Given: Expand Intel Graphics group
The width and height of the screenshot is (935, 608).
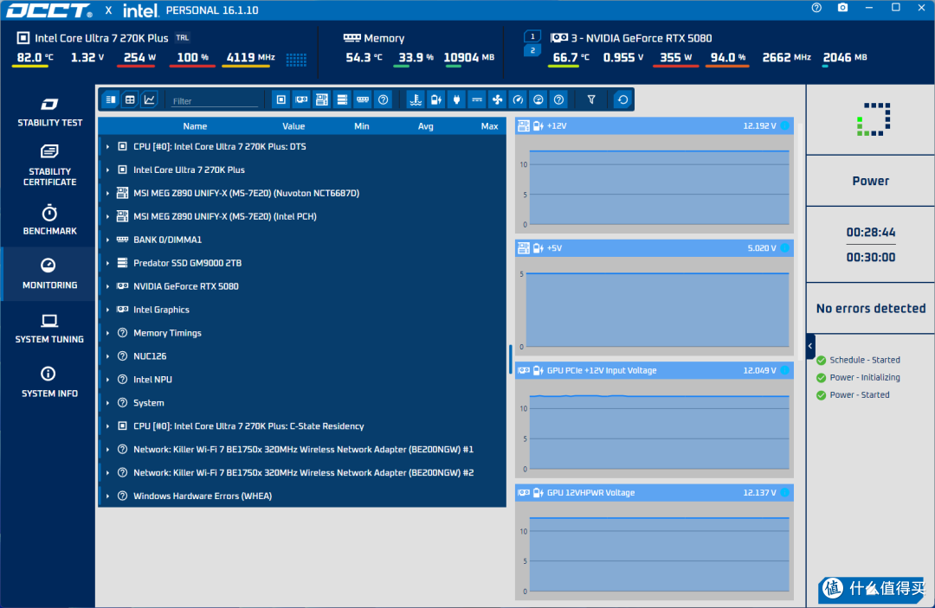Looking at the screenshot, I should click(x=108, y=310).
